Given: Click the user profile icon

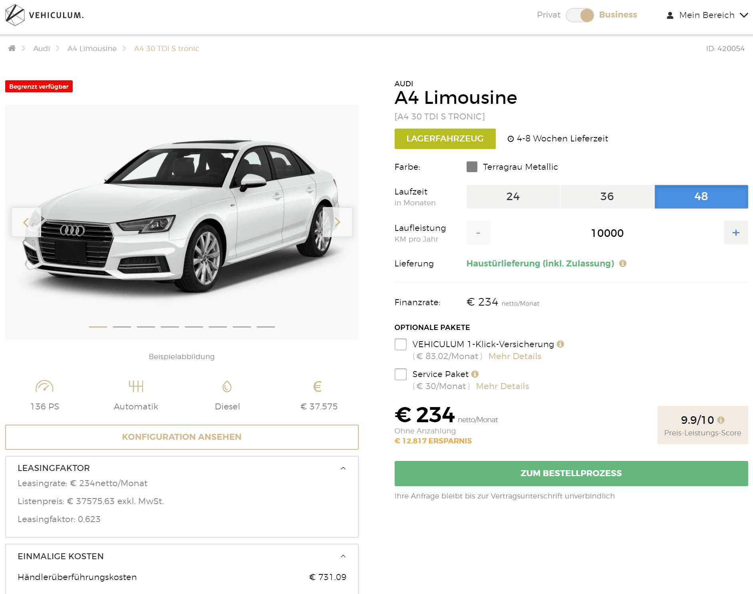Looking at the screenshot, I should pos(670,15).
